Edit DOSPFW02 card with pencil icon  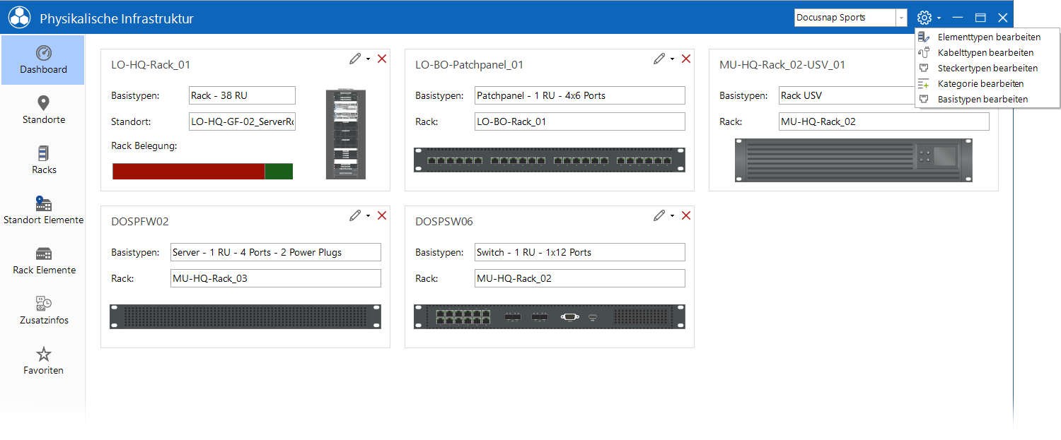pyautogui.click(x=355, y=215)
